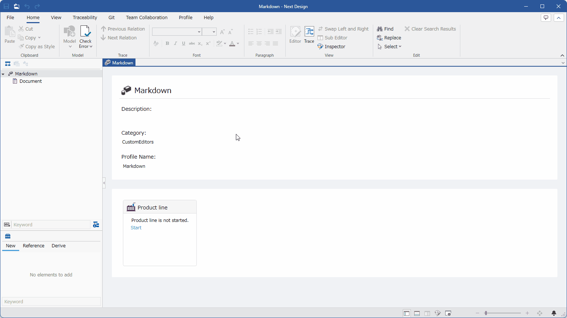This screenshot has width=567, height=318.
Task: Click Clear Search Results
Action: [430, 29]
